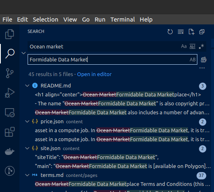The width and height of the screenshot is (214, 192).
Task: Select the price.json file row
Action: (116, 122)
